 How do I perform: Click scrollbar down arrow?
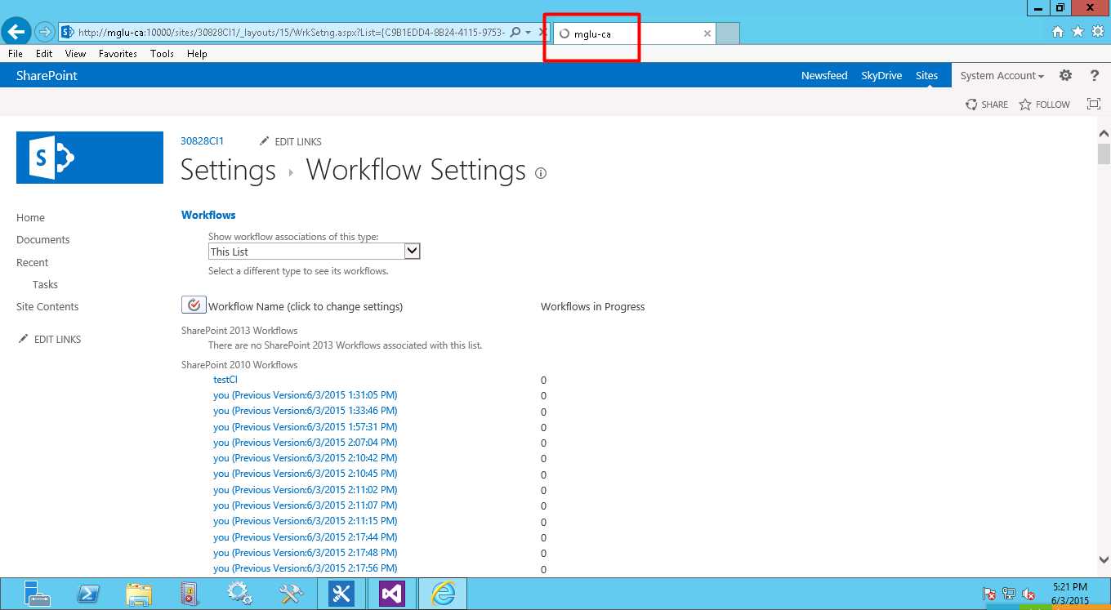(x=1104, y=559)
